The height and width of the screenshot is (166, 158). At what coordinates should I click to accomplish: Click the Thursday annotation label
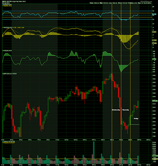coord(125,110)
